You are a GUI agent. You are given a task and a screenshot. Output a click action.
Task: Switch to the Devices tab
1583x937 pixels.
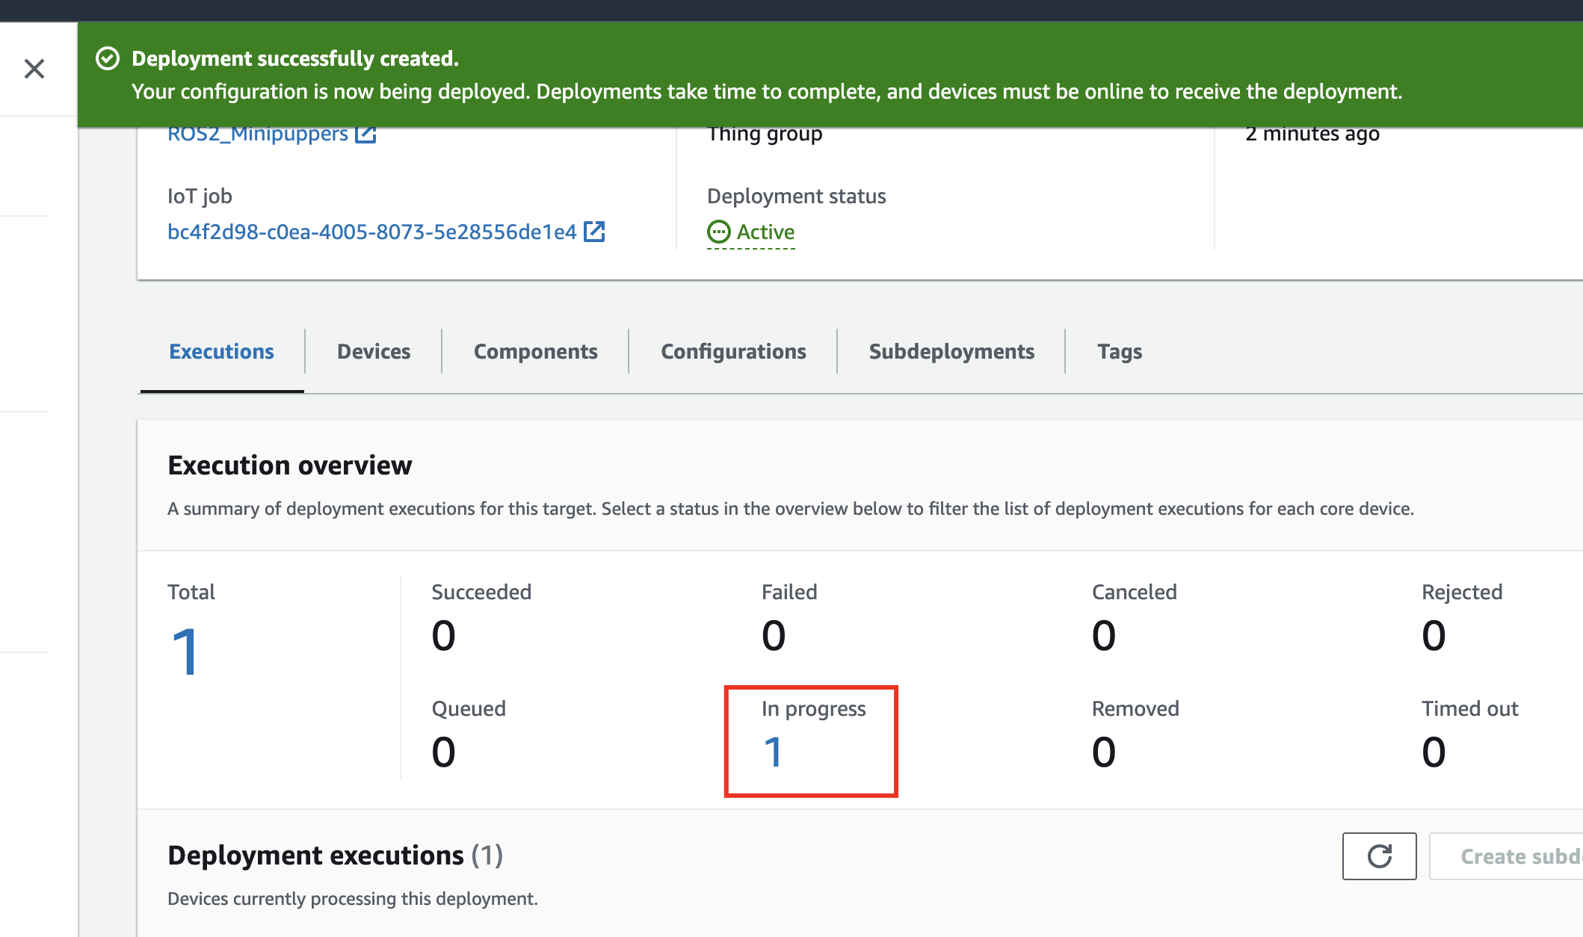pyautogui.click(x=374, y=351)
